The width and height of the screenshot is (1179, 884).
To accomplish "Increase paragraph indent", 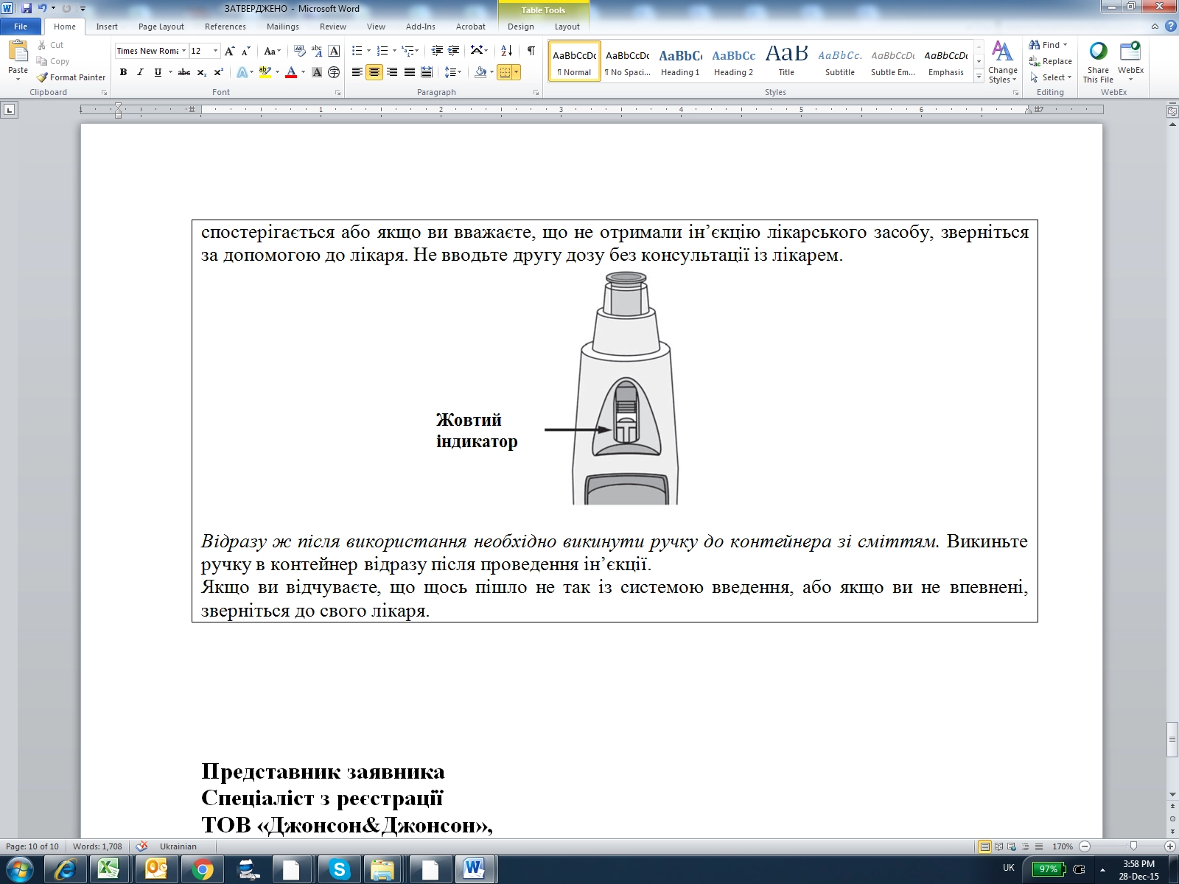I will [454, 51].
